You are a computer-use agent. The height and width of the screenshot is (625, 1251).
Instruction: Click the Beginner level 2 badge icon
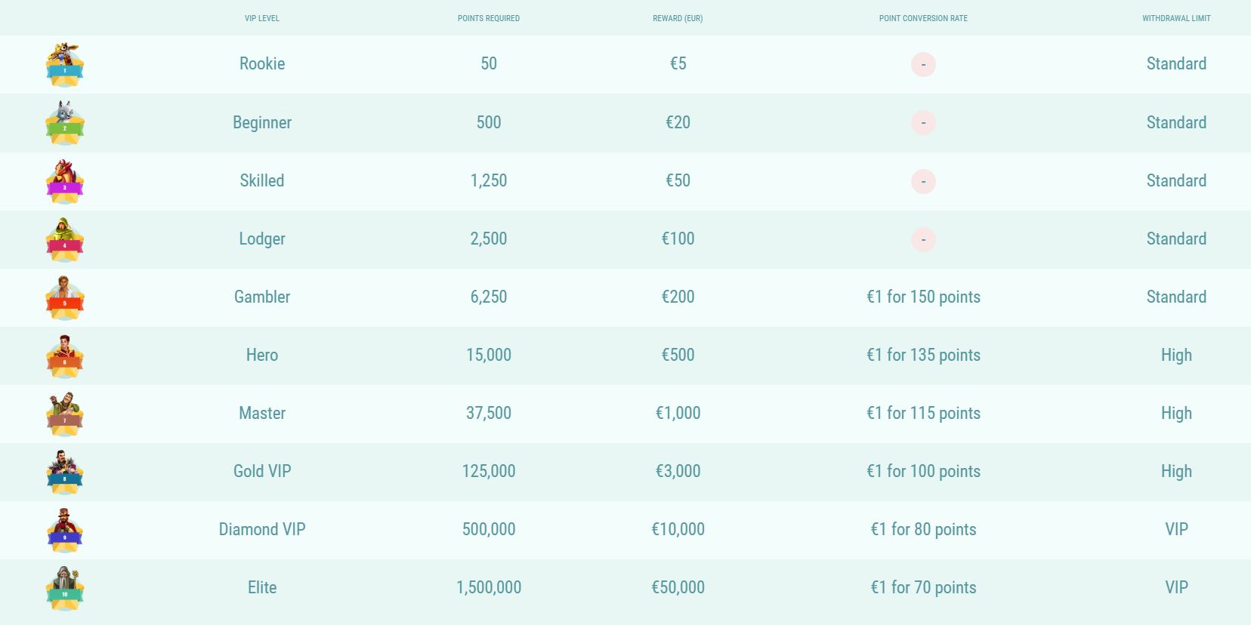click(x=64, y=122)
